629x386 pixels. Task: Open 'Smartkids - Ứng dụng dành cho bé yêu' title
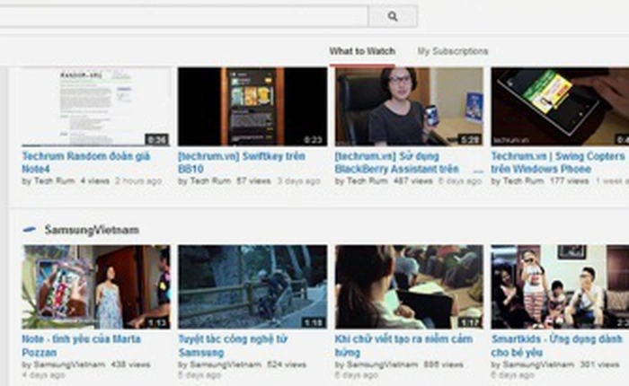coord(557,346)
